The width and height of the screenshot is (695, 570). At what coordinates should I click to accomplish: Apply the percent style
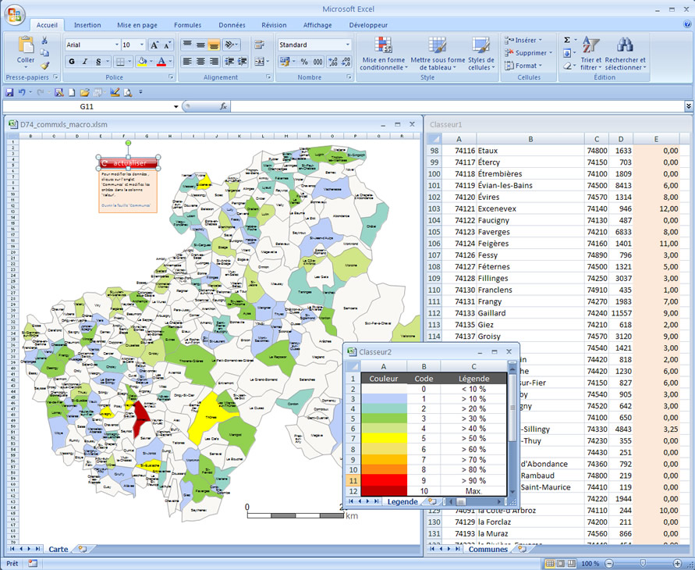[x=304, y=62]
